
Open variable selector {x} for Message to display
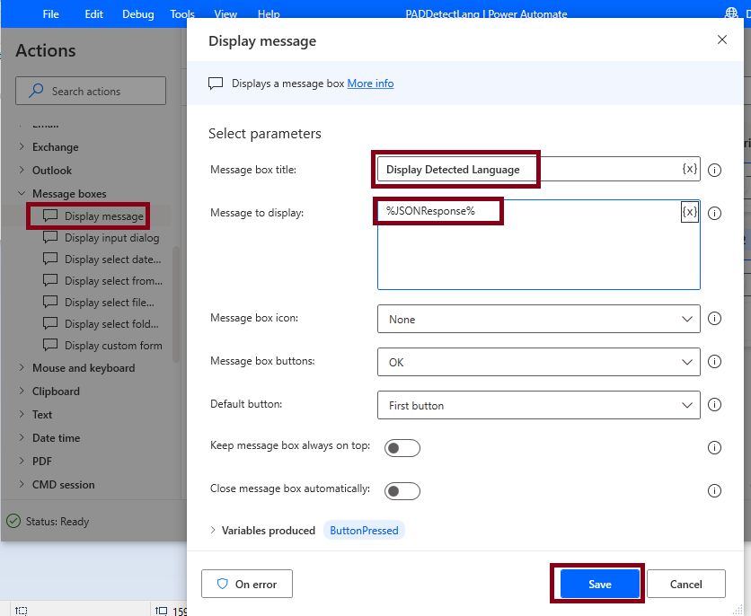point(689,212)
